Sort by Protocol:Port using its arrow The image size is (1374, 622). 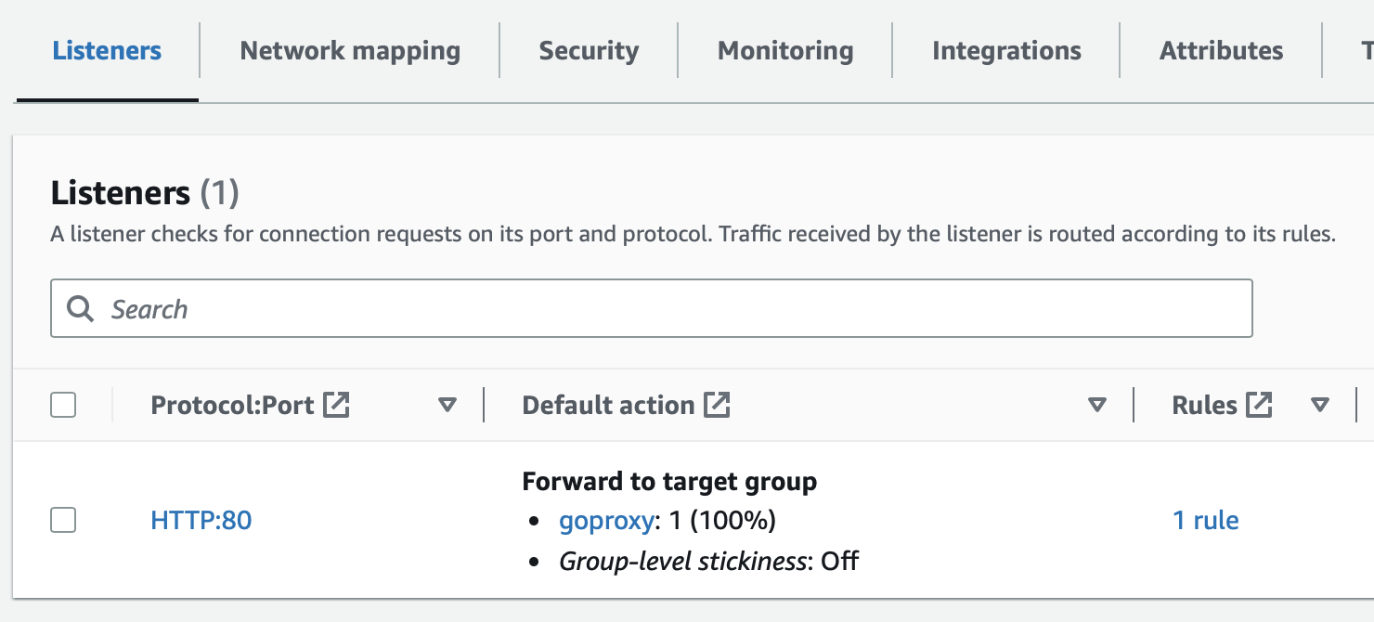click(447, 405)
